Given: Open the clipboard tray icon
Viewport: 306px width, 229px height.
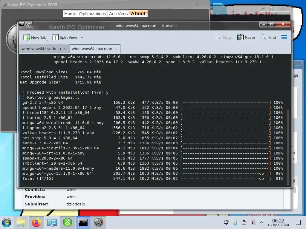Looking at the screenshot, I should click(x=244, y=222).
